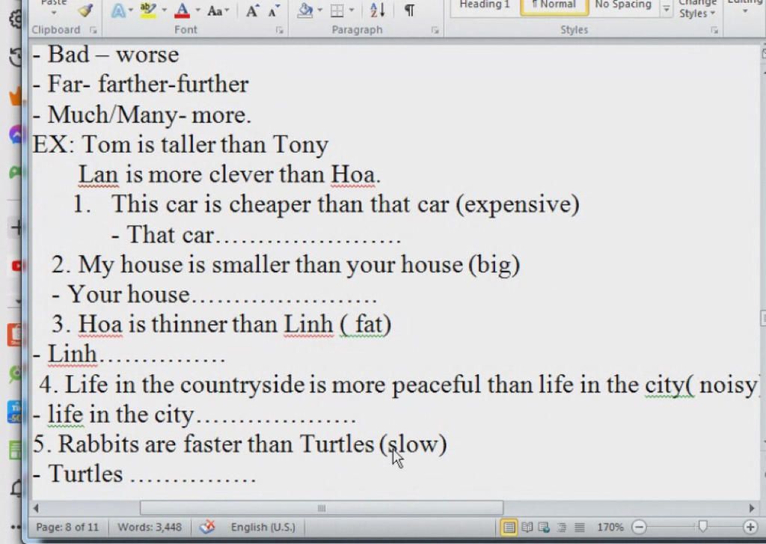
Task: Toggle Show/Hide paragraph marks
Action: (409, 10)
